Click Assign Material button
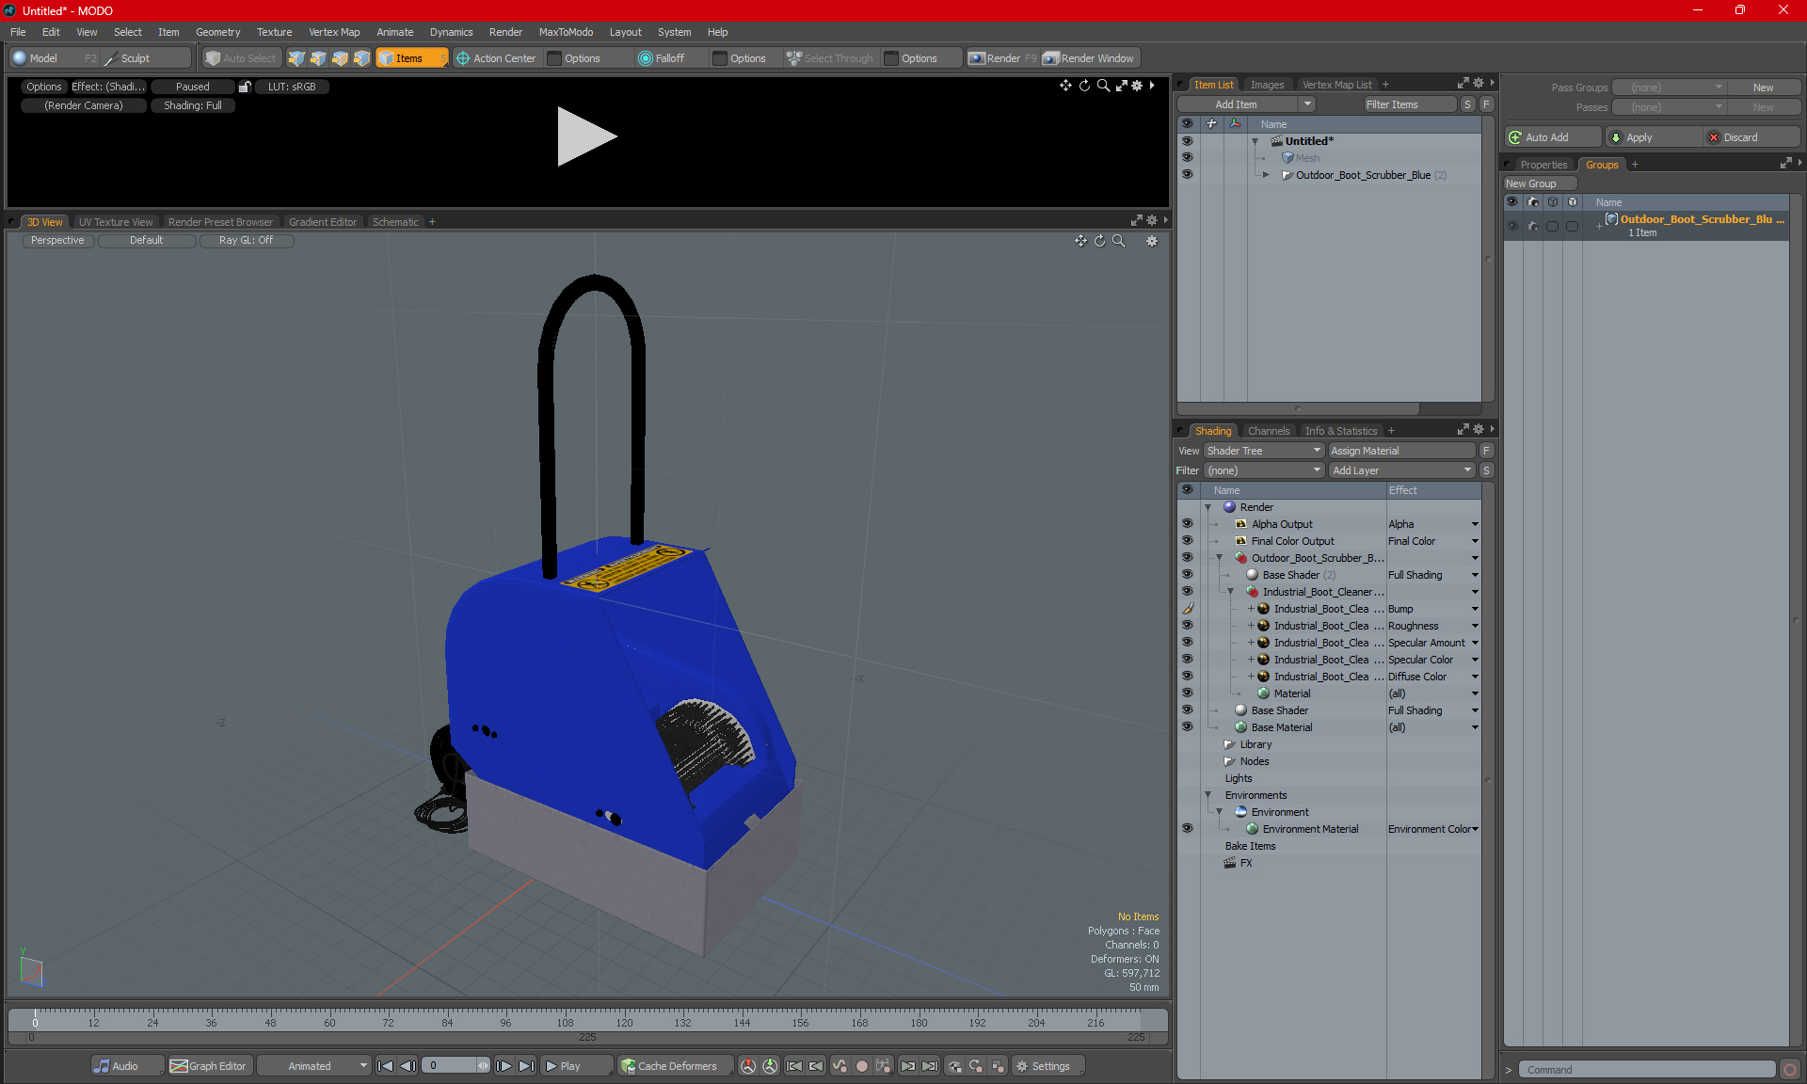This screenshot has width=1807, height=1084. [x=1401, y=451]
